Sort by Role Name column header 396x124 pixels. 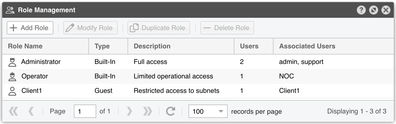pyautogui.click(x=45, y=46)
